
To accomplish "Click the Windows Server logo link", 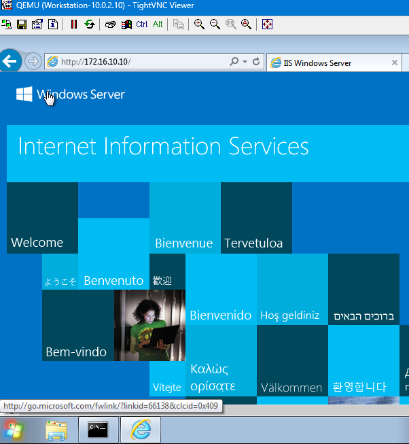I will point(71,95).
